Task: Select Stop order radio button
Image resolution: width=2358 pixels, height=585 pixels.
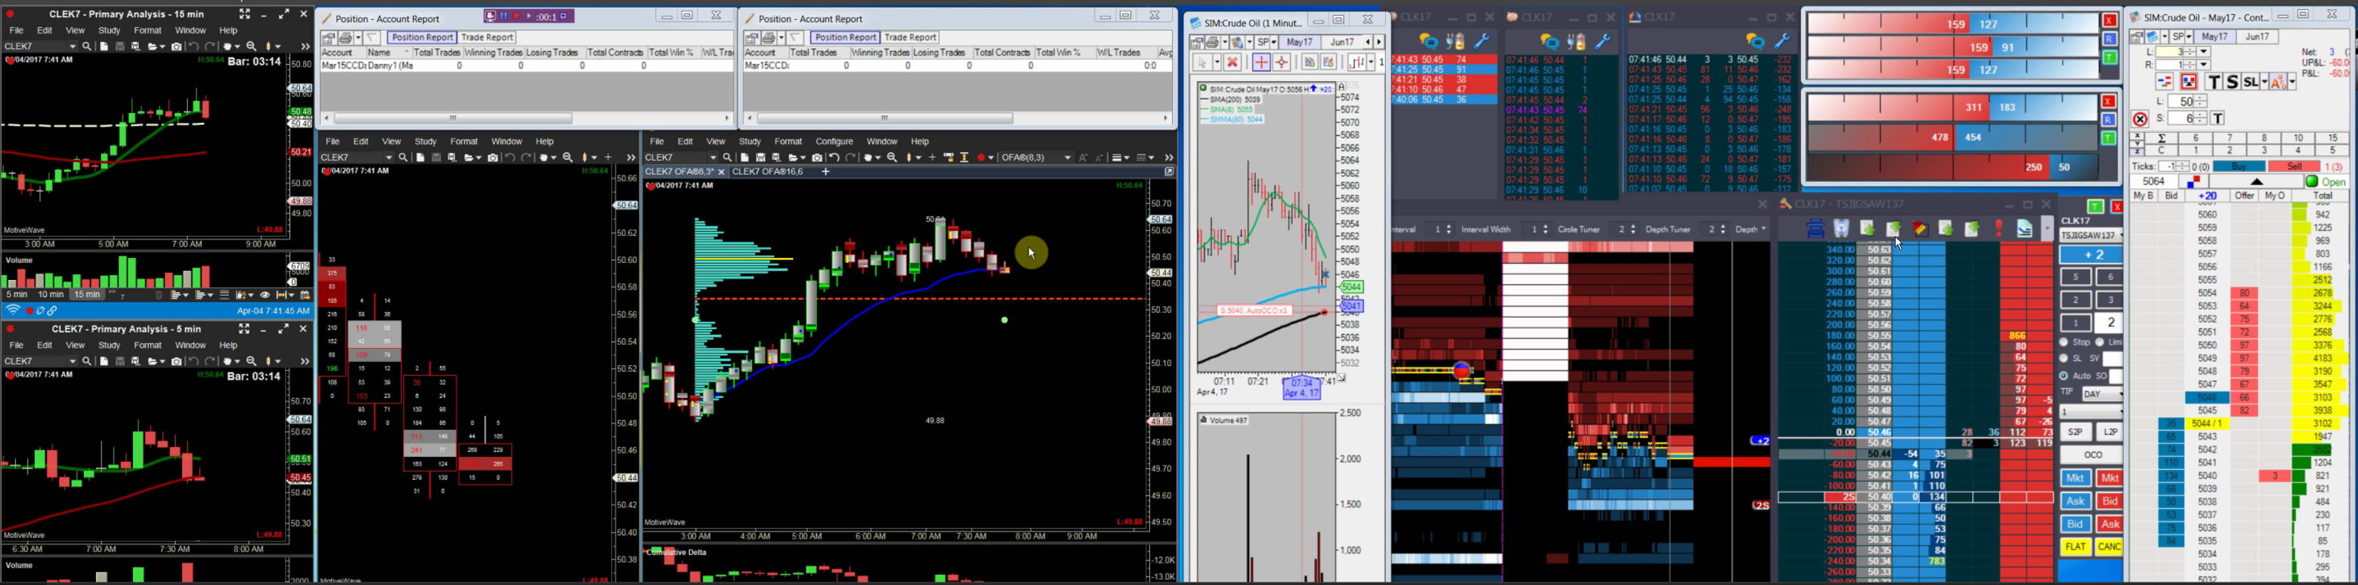Action: [x=2064, y=342]
